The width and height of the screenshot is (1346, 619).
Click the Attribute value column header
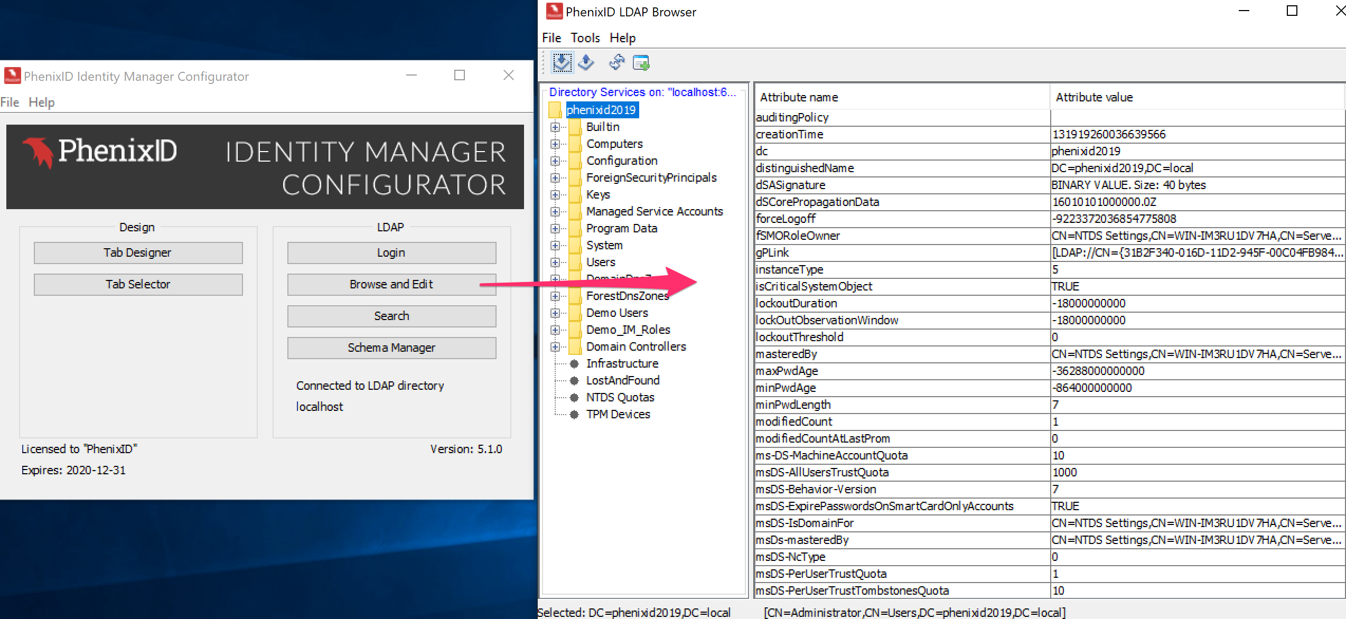point(1197,97)
